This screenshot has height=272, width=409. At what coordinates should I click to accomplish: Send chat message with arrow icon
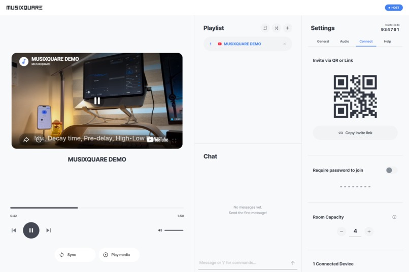click(293, 263)
